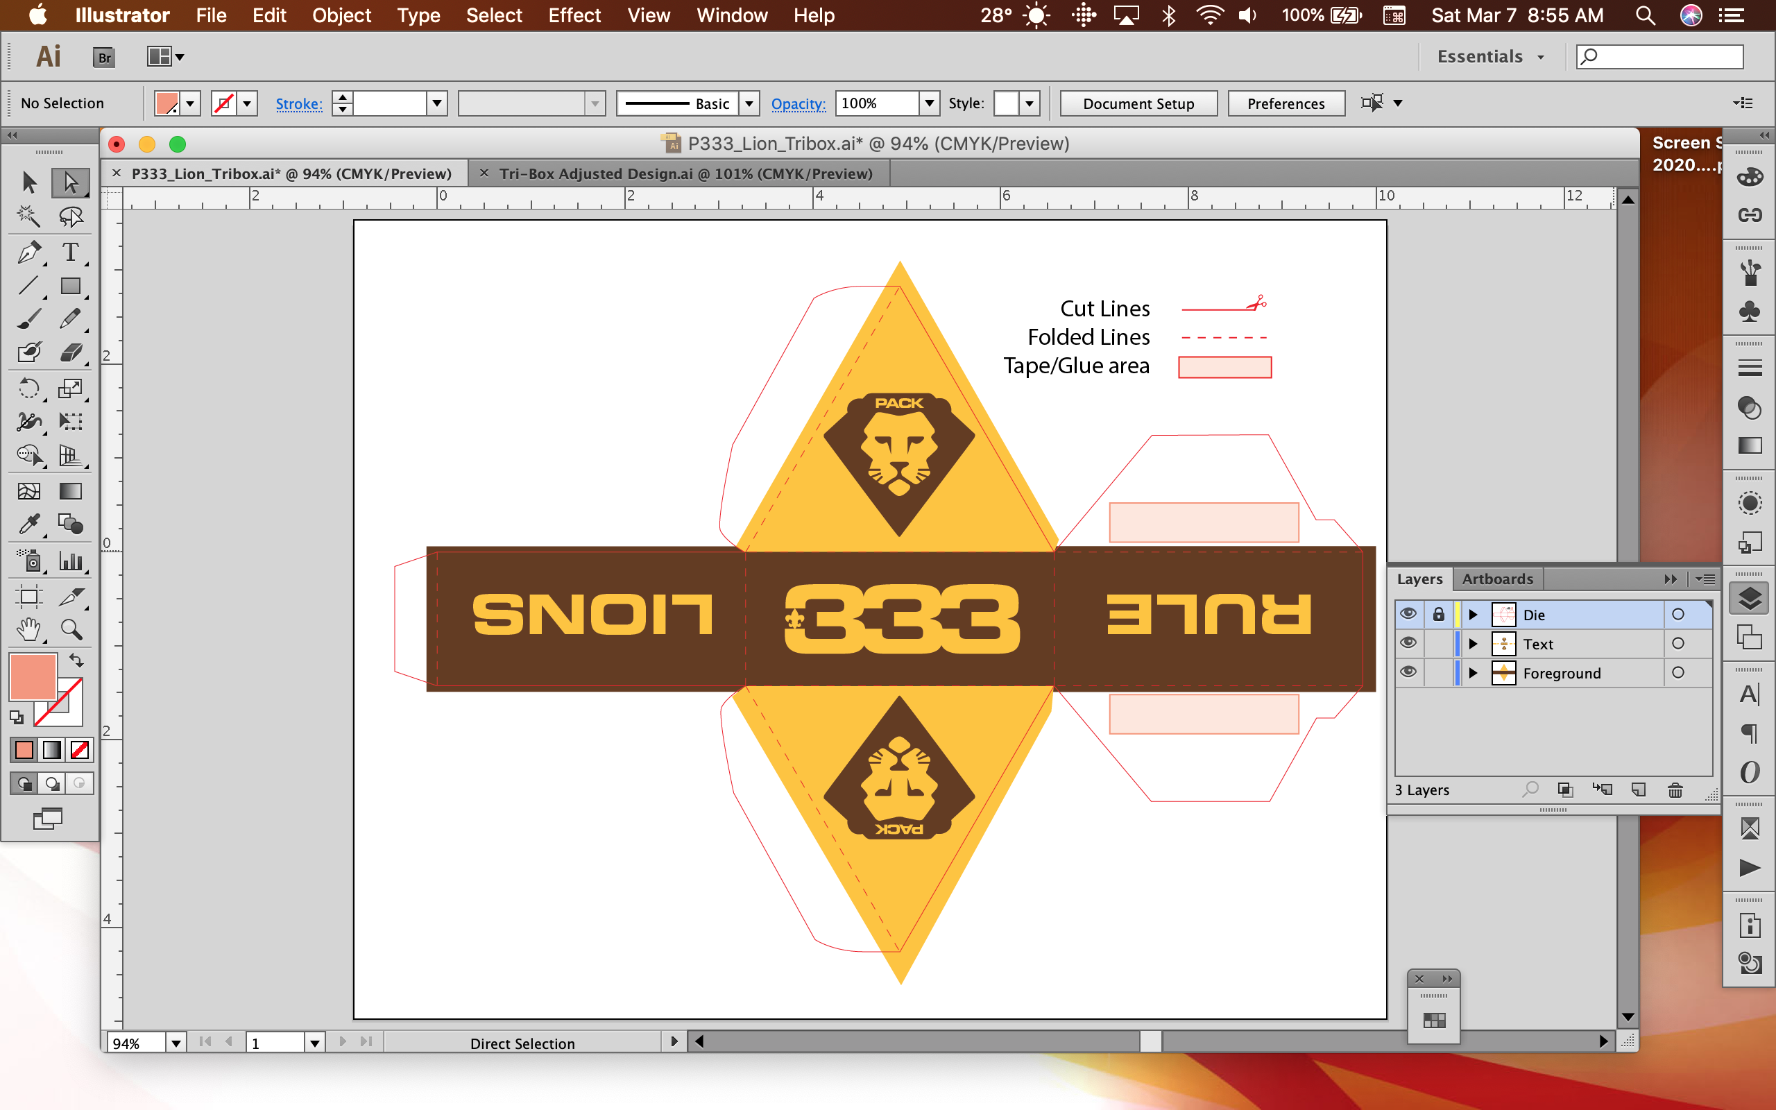This screenshot has width=1776, height=1110.
Task: Select the Zoom tool
Action: click(71, 630)
